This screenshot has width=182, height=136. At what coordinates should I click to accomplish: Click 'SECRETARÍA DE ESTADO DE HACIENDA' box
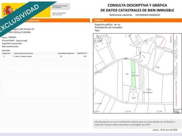pos(60,7)
